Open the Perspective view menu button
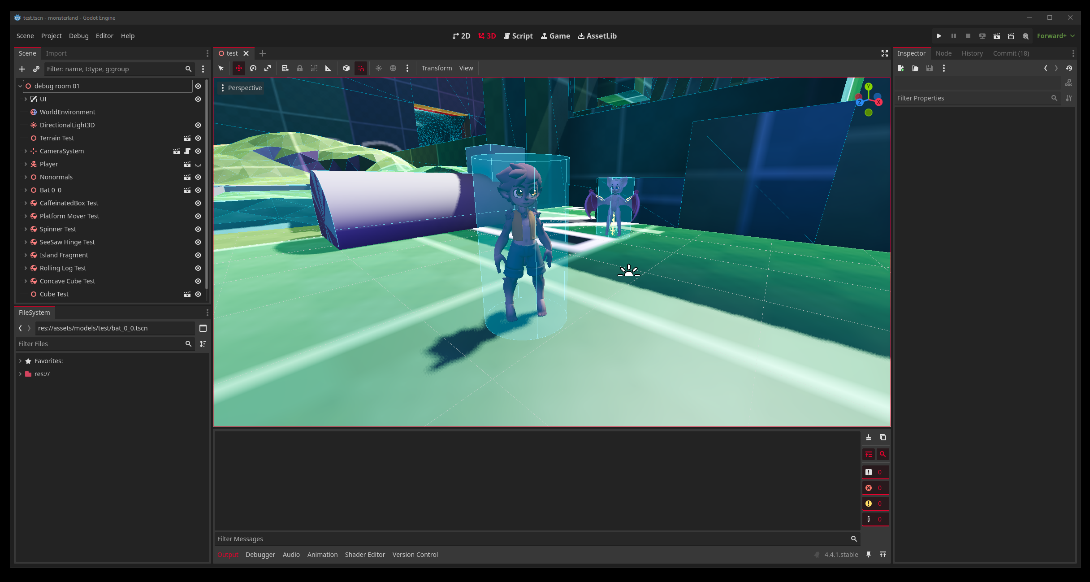 click(241, 88)
